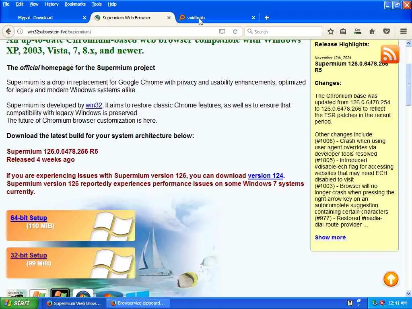Show bookmarks list icon
Image resolution: width=412 pixels, height=309 pixels.
pos(343,31)
